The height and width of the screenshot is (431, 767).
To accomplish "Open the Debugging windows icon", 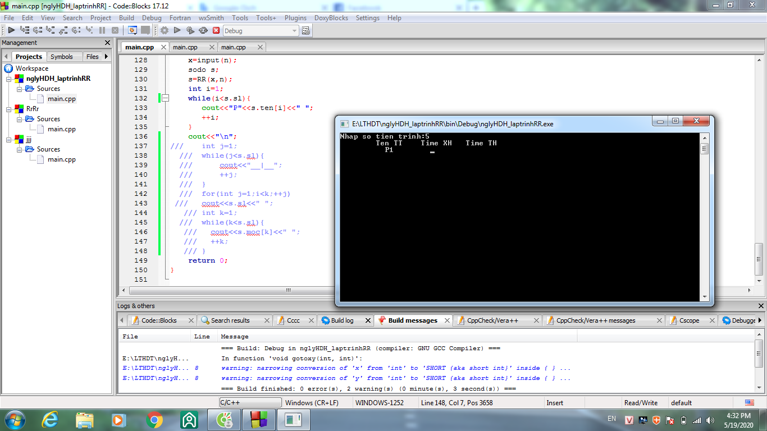I will click(x=133, y=30).
